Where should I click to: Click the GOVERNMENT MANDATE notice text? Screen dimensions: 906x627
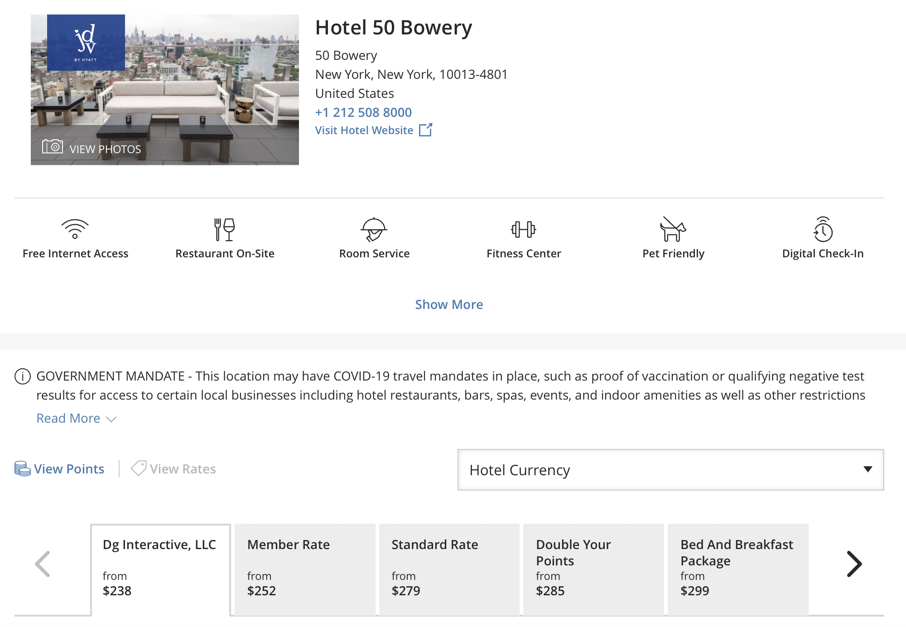click(x=451, y=386)
